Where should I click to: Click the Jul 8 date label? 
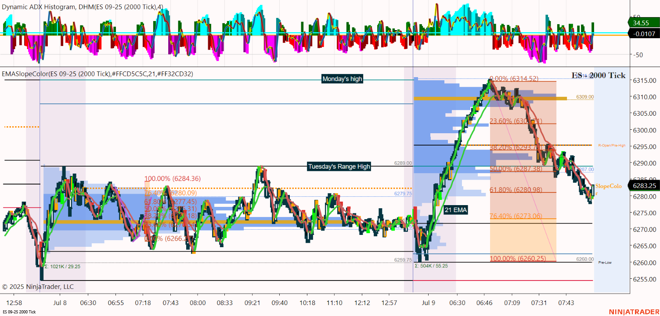(60, 303)
